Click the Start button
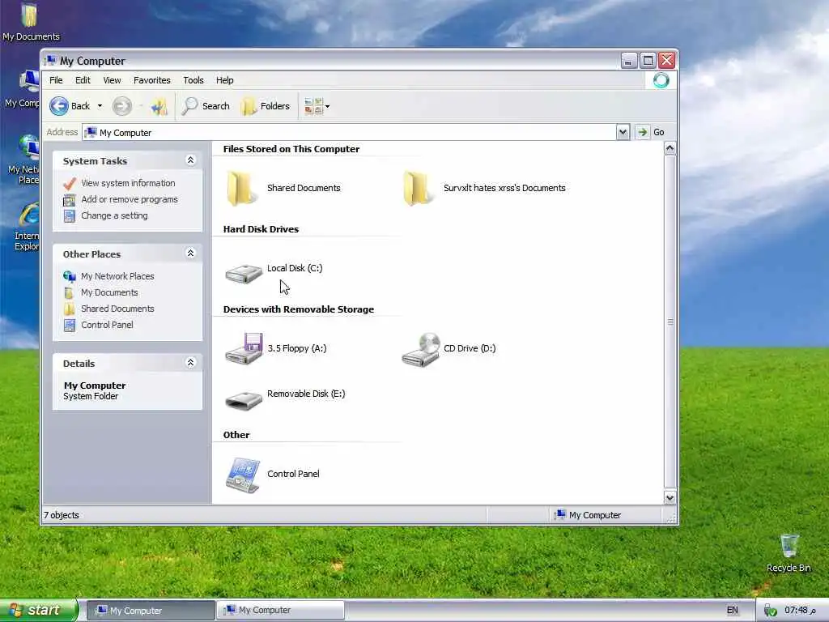 coord(39,611)
